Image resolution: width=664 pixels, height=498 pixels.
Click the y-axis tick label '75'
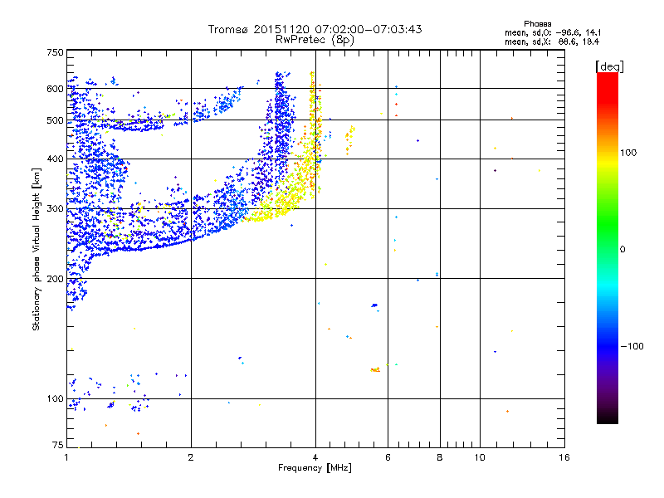click(58, 445)
